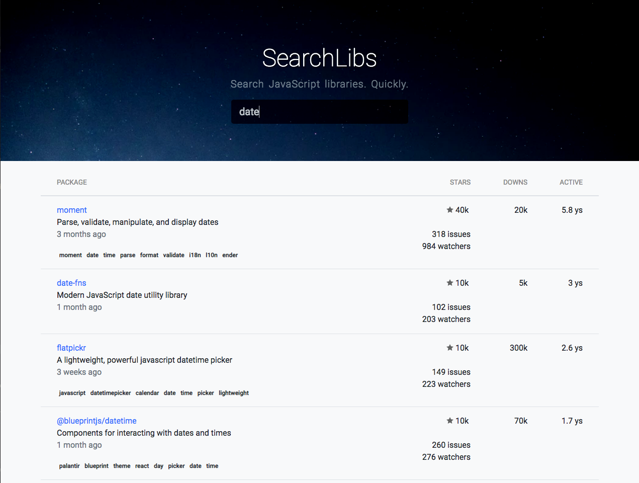This screenshot has height=483, width=639.
Task: Click the PACKAGE column header
Action: (72, 182)
